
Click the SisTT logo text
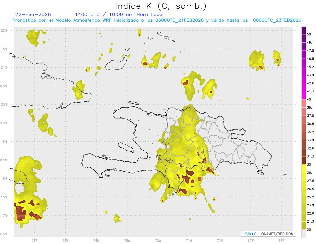click(250, 234)
